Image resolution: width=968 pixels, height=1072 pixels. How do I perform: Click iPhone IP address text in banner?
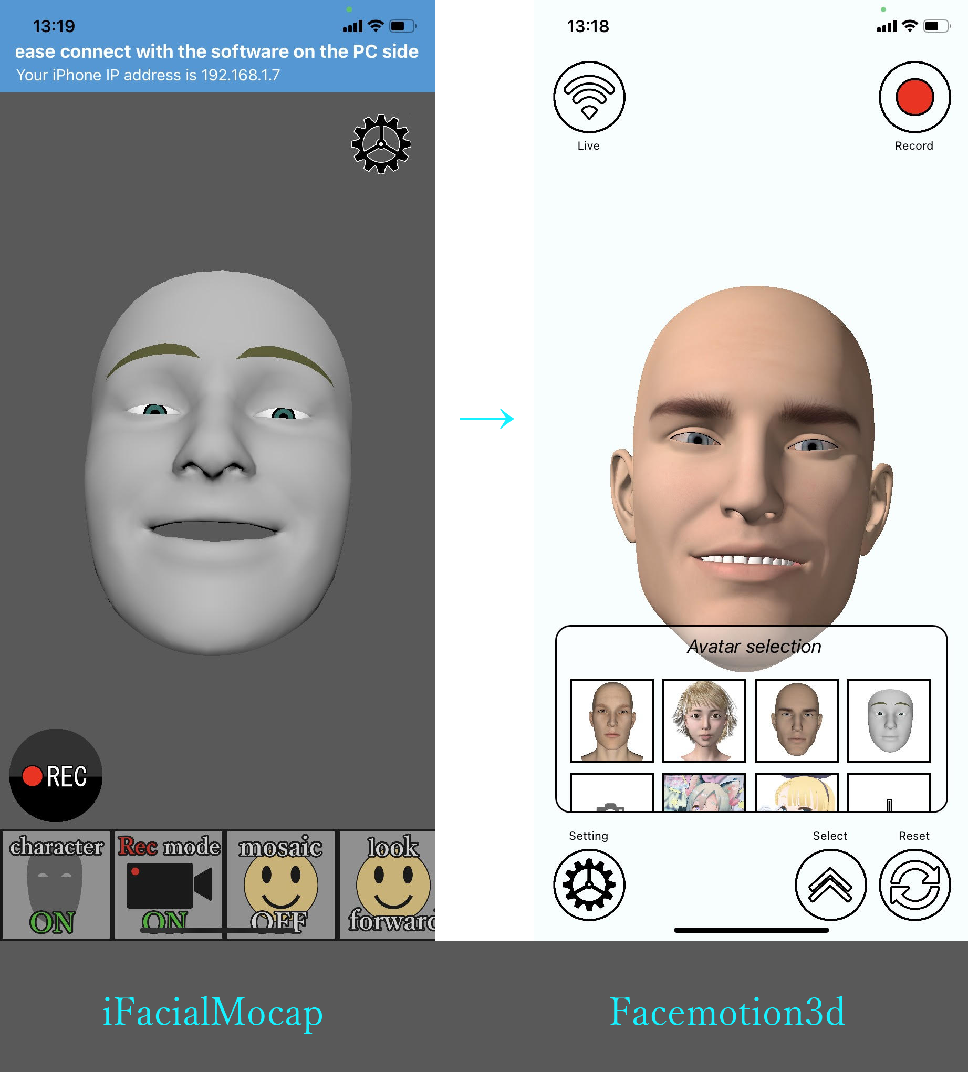148,75
